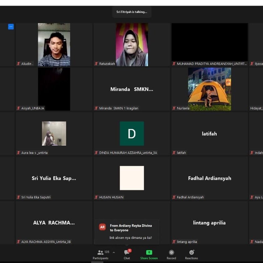Click muted mic icon beside Ratuzakiah
The width and height of the screenshot is (263, 263).
tap(96, 64)
